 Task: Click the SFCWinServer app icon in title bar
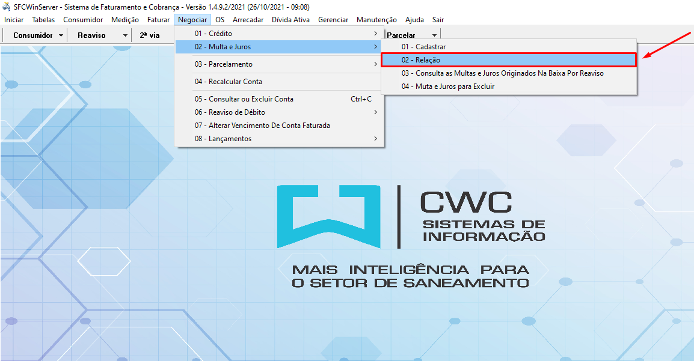tap(7, 7)
